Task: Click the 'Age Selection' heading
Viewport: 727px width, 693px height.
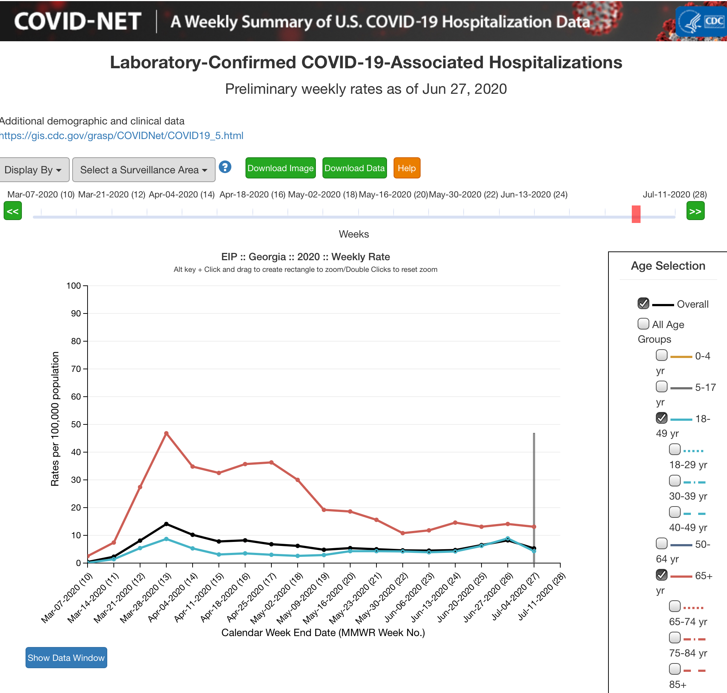Action: 668,266
